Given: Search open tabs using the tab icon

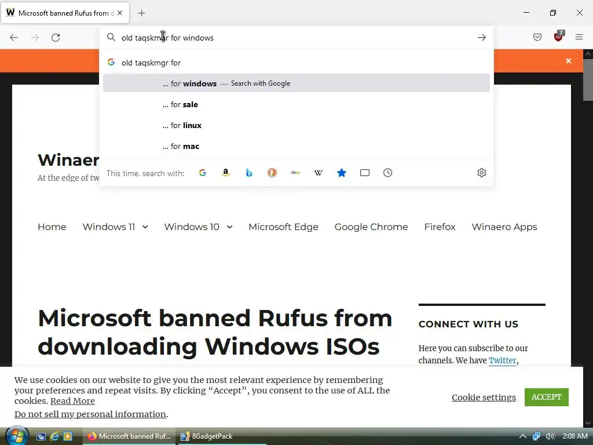Looking at the screenshot, I should coord(365,173).
